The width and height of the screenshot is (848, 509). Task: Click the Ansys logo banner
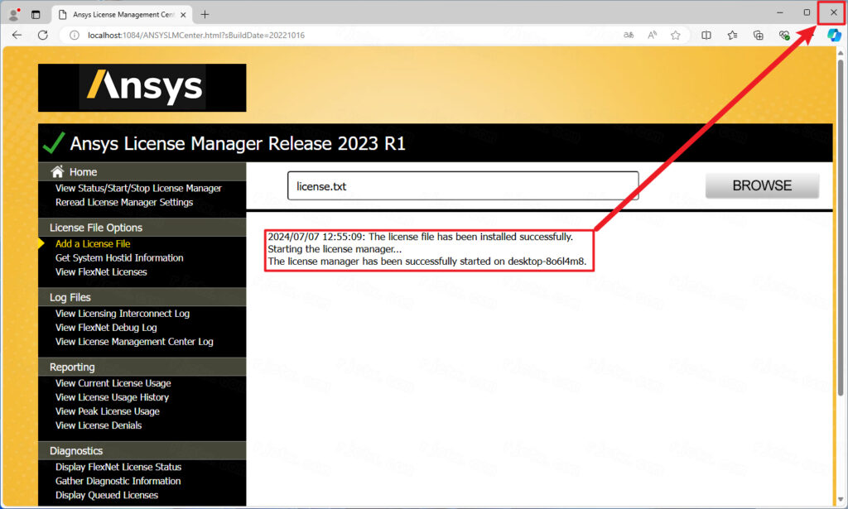pyautogui.click(x=142, y=88)
